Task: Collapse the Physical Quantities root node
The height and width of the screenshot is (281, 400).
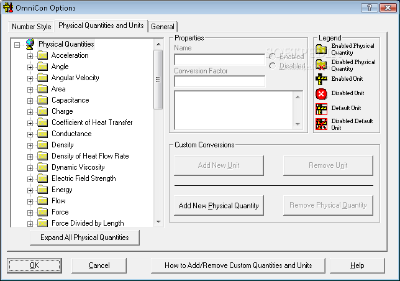Action: coord(17,45)
